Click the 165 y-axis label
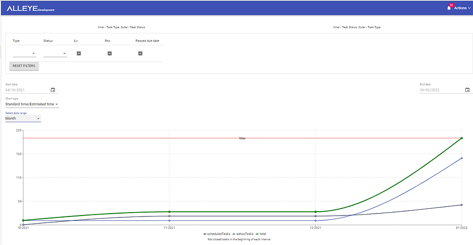 pyautogui.click(x=19, y=154)
